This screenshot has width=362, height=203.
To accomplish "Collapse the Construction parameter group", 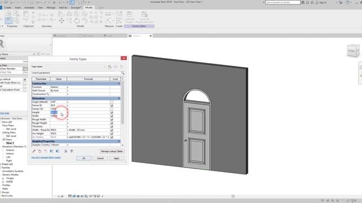I will tap(119, 83).
